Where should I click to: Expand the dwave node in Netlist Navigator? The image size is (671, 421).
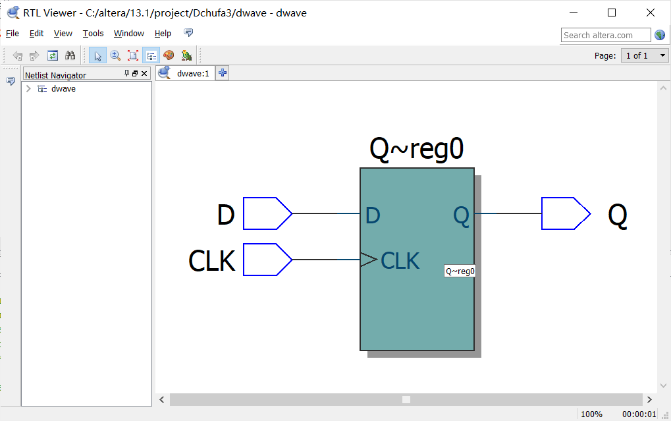[x=28, y=88]
